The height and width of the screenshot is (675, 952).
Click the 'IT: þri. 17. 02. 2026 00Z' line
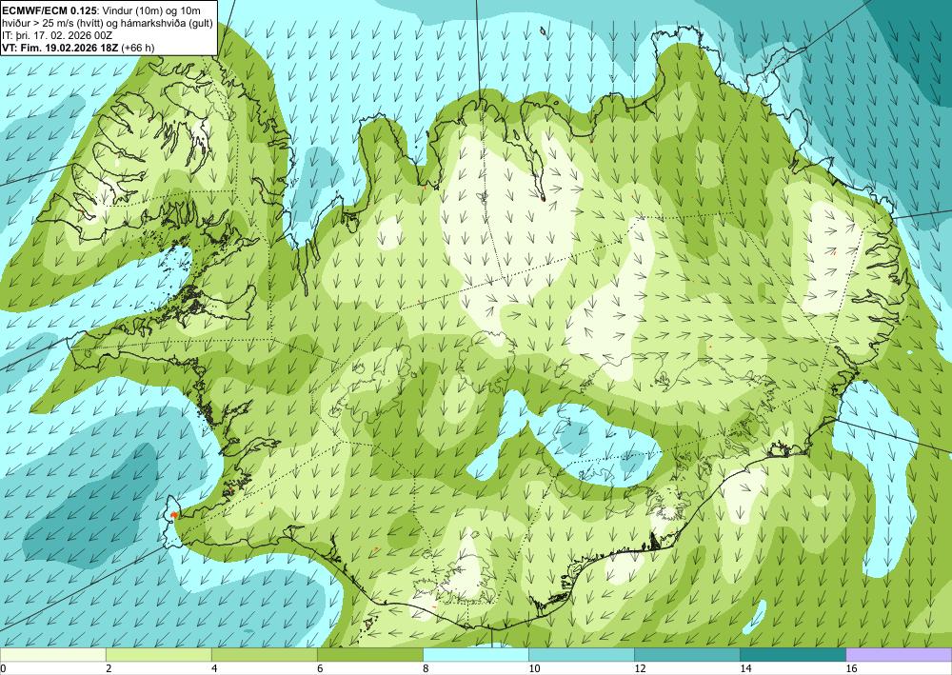[x=57, y=35]
